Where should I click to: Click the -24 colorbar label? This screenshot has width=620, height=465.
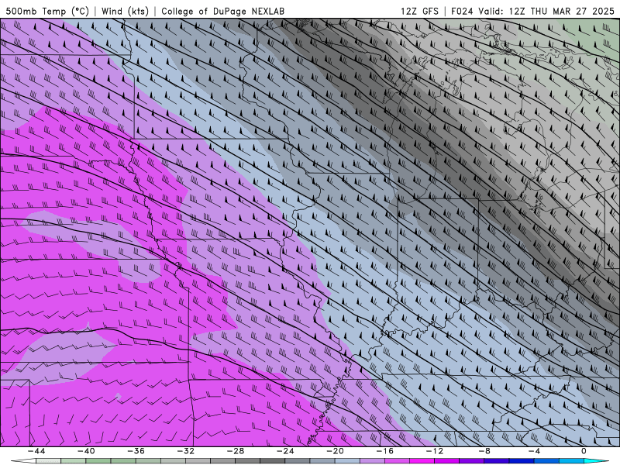285,451
